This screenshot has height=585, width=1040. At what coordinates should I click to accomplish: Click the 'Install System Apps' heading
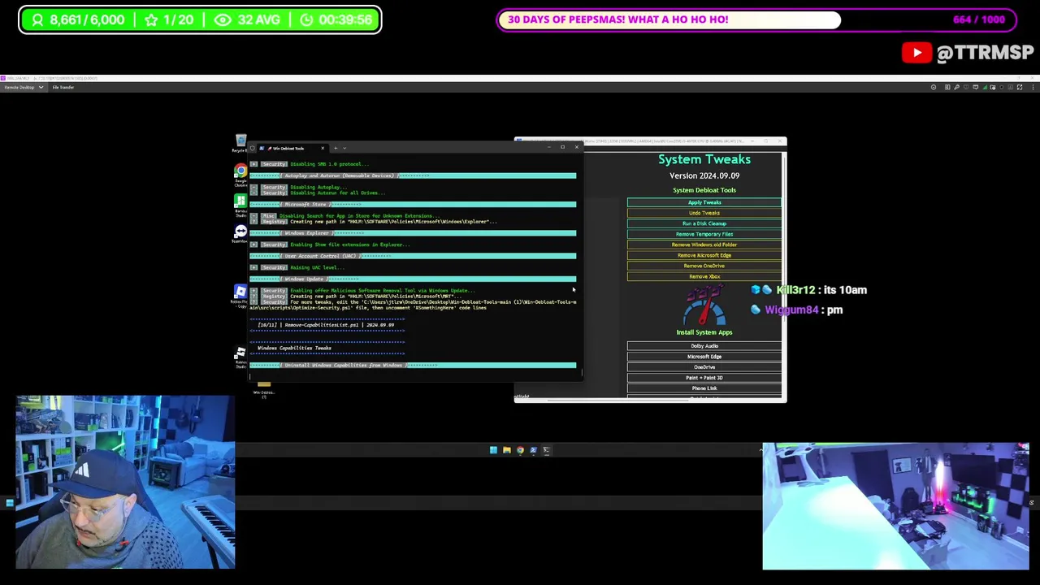(704, 332)
